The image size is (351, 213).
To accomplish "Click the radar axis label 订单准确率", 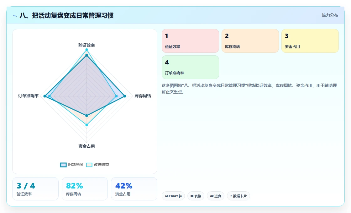I will coord(29,96).
